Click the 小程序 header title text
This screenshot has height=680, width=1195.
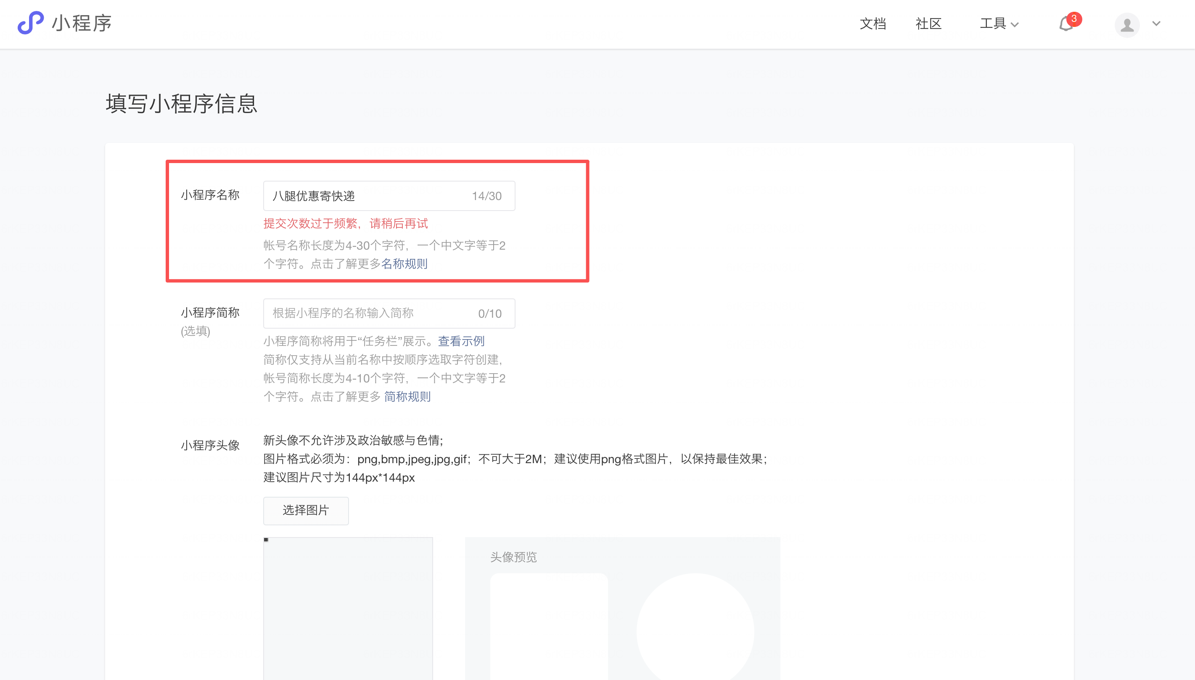(82, 23)
